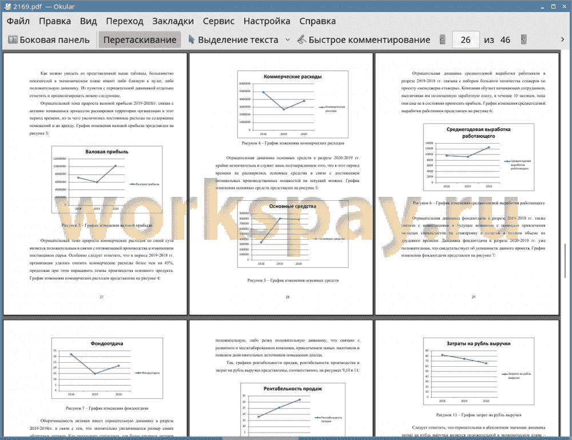Minimize the Okular window
The height and width of the screenshot is (440, 572).
[x=542, y=6]
